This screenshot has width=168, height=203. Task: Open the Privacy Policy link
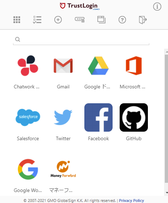click(131, 201)
